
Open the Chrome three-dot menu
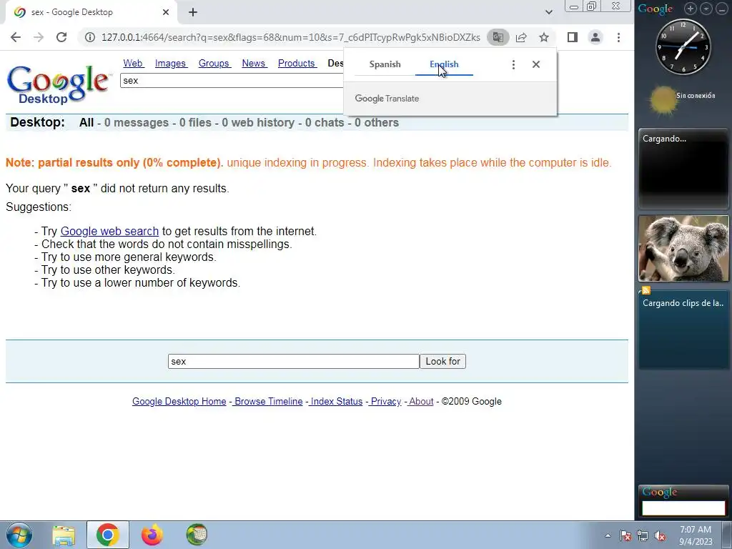[618, 37]
